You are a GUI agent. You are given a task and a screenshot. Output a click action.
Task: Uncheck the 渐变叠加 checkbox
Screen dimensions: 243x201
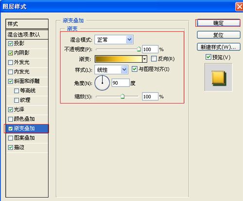pos(10,128)
